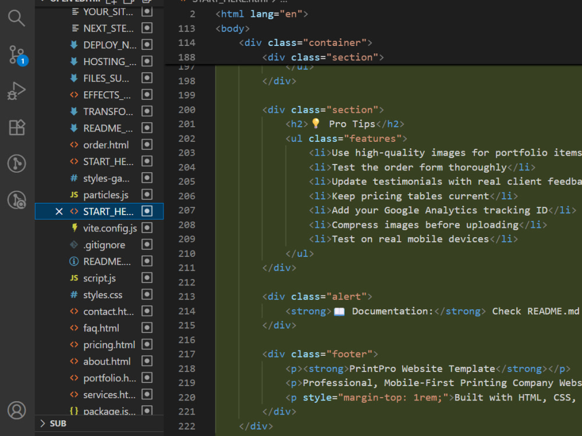582x436 pixels.
Task: Click the orange HTML icon beside EFFECTS_...
Action: (74, 95)
